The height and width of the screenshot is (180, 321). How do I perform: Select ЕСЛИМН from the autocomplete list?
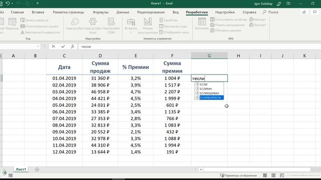pyautogui.click(x=209, y=89)
